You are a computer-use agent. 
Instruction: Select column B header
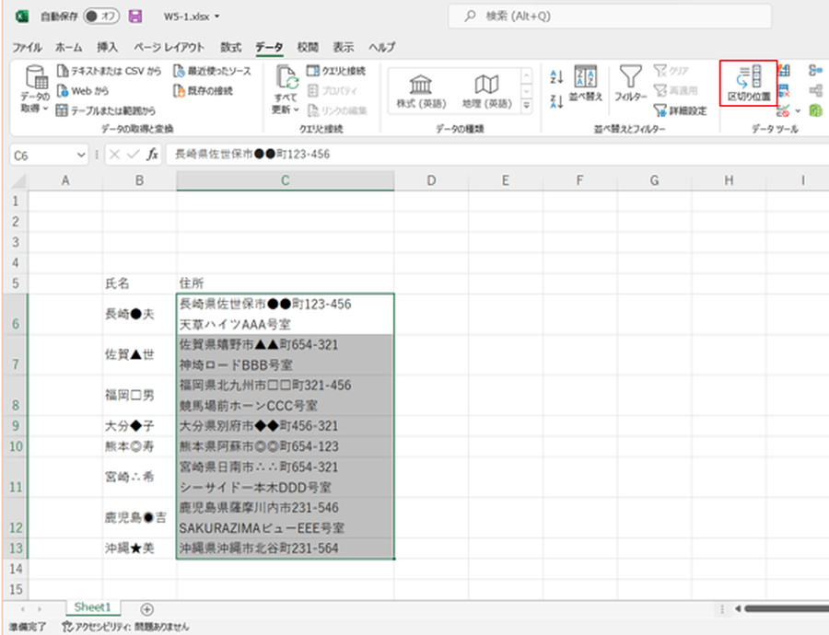click(x=140, y=180)
